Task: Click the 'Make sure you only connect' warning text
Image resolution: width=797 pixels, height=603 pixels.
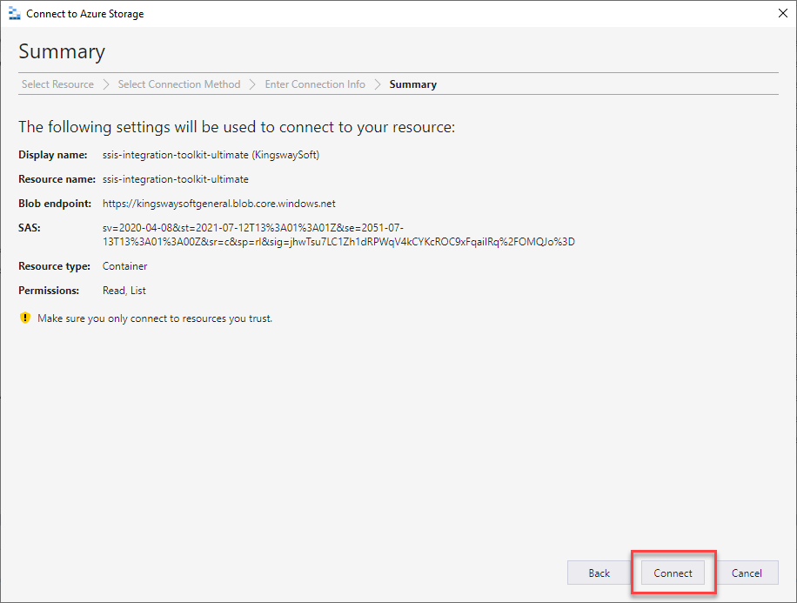Action: pyautogui.click(x=155, y=318)
